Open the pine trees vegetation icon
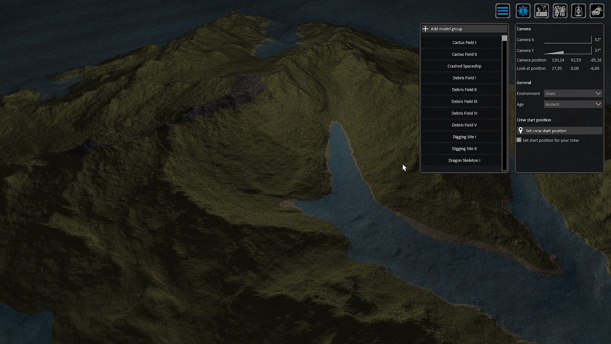The height and width of the screenshot is (344, 611). click(x=560, y=11)
